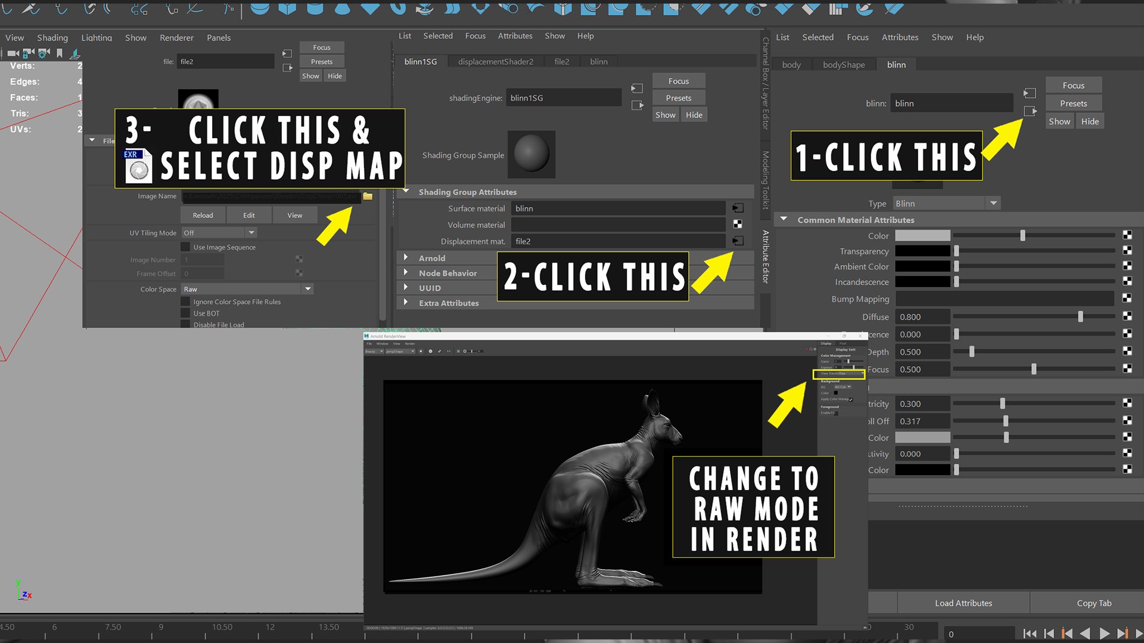Click the Color swatch under Common Material Attributes
The height and width of the screenshot is (643, 1144).
922,235
